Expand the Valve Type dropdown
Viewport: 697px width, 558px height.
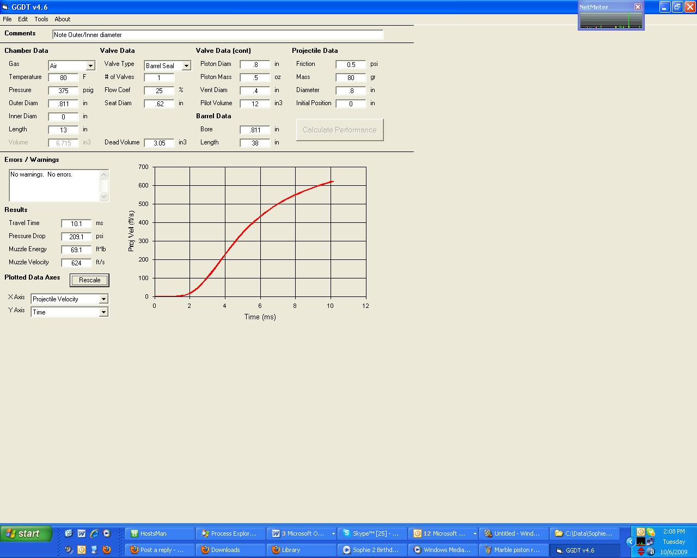[x=186, y=66]
